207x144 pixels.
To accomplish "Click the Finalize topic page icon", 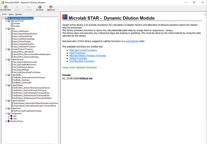I will tap(12, 26).
